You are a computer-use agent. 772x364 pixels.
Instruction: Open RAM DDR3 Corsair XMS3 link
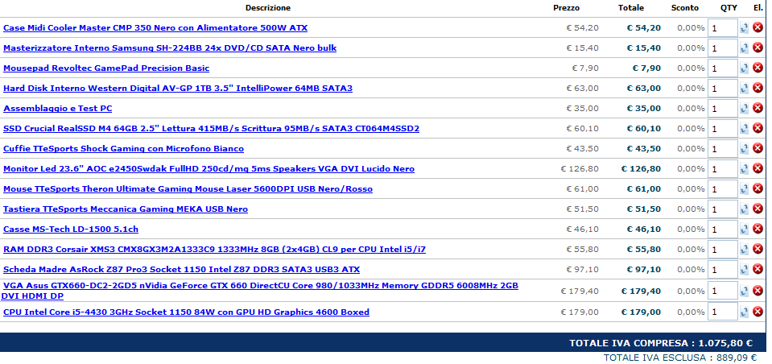coord(214,250)
